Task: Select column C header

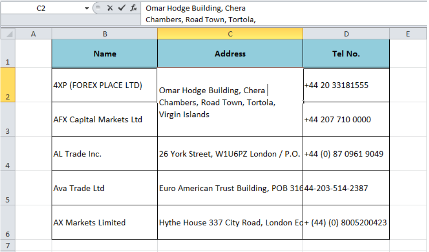Action: [x=230, y=34]
